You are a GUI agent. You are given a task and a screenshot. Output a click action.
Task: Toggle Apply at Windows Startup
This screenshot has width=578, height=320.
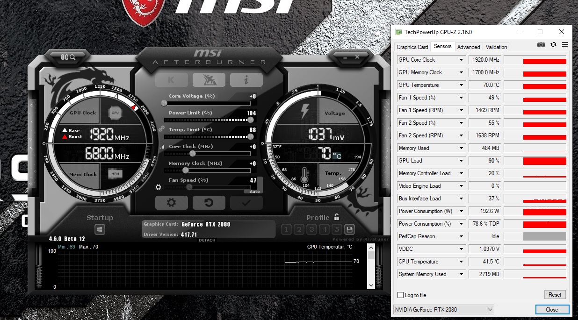point(100,229)
